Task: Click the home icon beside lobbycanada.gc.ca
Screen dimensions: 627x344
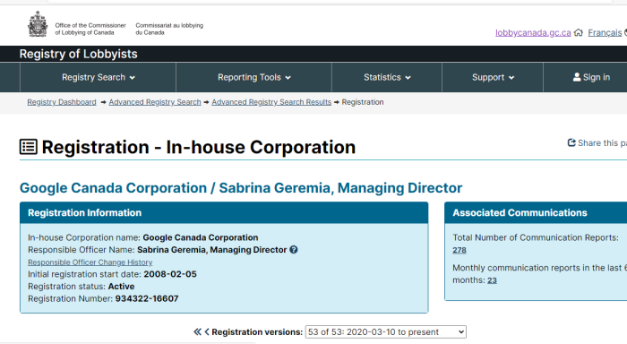Action: click(x=579, y=33)
